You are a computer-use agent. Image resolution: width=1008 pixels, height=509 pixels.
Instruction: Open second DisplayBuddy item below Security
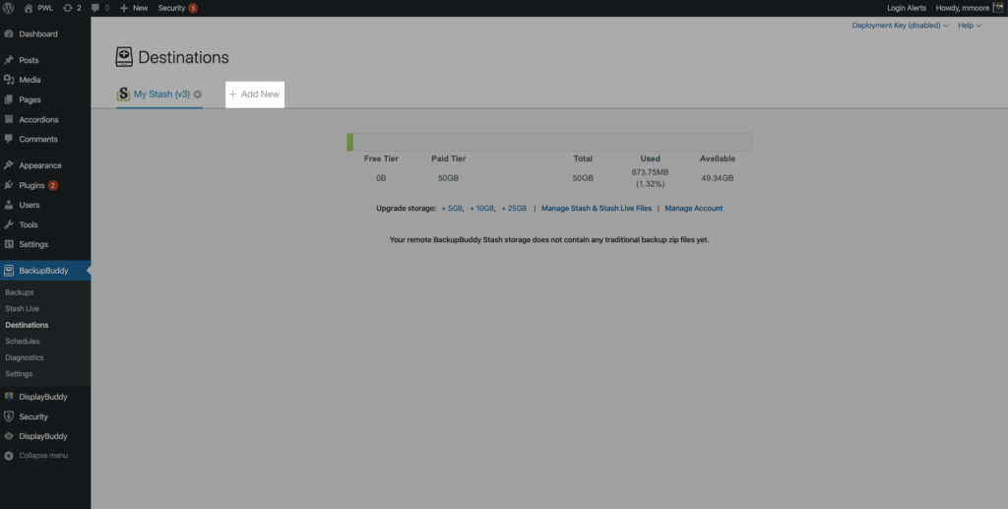coord(45,436)
